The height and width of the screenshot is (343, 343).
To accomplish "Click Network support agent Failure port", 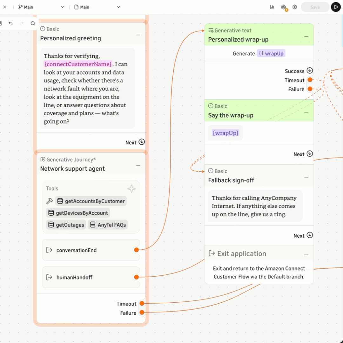I will [x=142, y=313].
